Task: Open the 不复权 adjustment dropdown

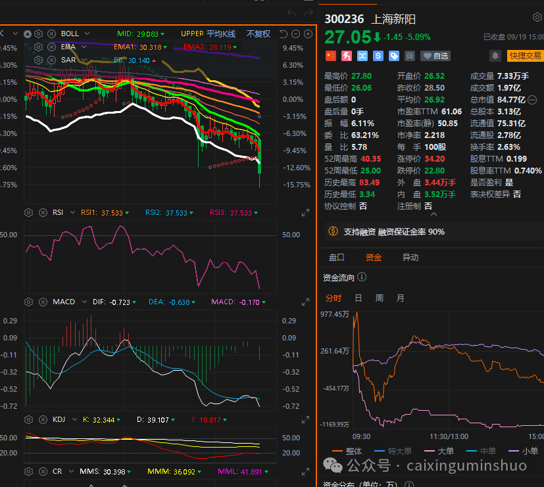Action: pyautogui.click(x=259, y=34)
